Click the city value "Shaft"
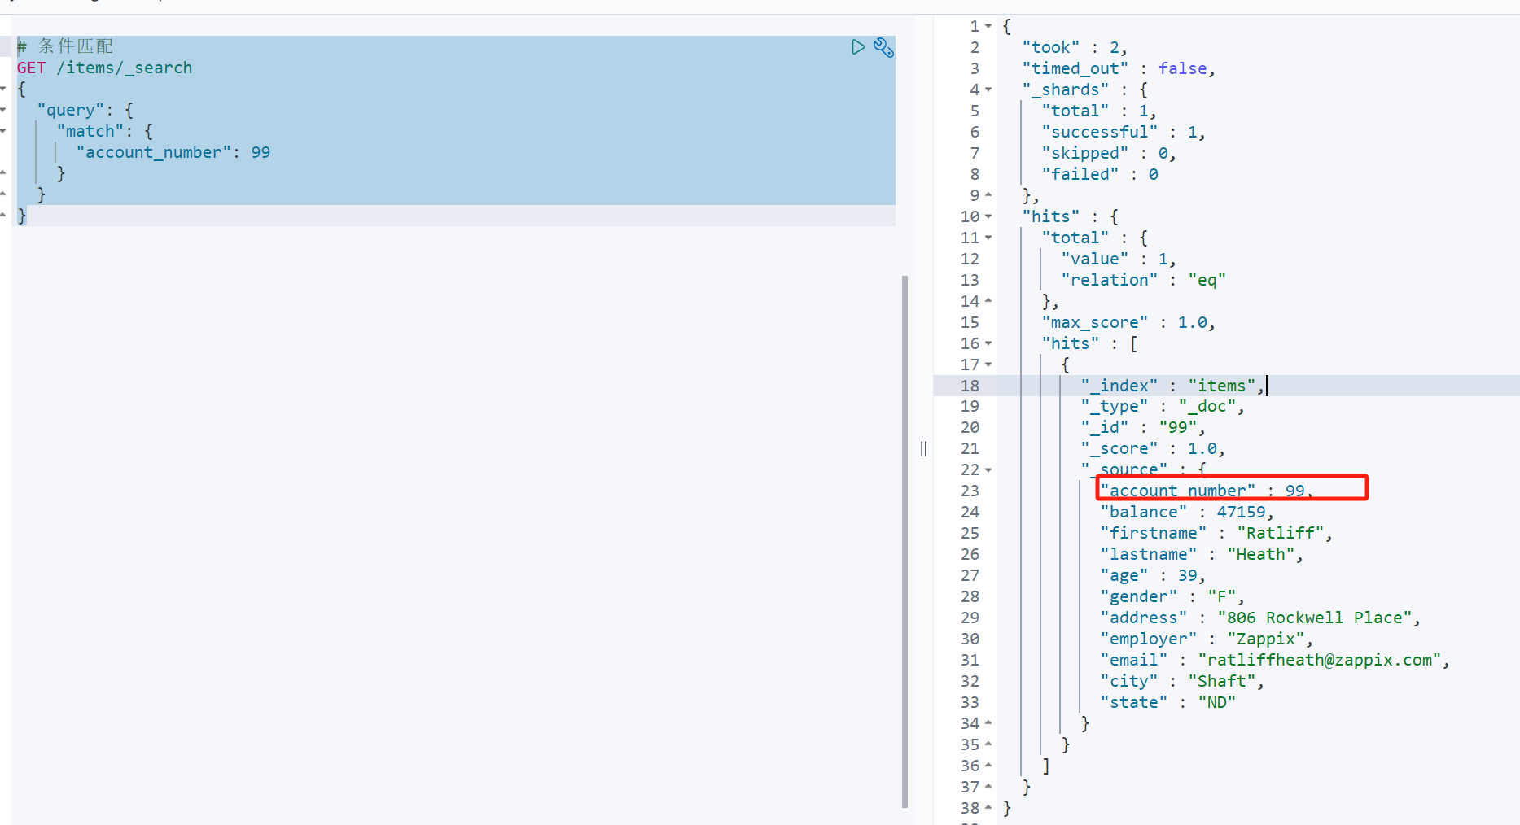1520x825 pixels. coord(1221,681)
